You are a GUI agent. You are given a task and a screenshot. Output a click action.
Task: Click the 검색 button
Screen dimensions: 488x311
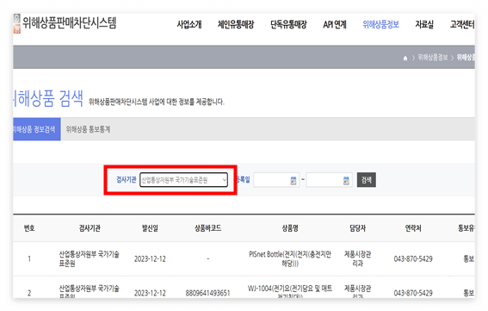pos(367,180)
